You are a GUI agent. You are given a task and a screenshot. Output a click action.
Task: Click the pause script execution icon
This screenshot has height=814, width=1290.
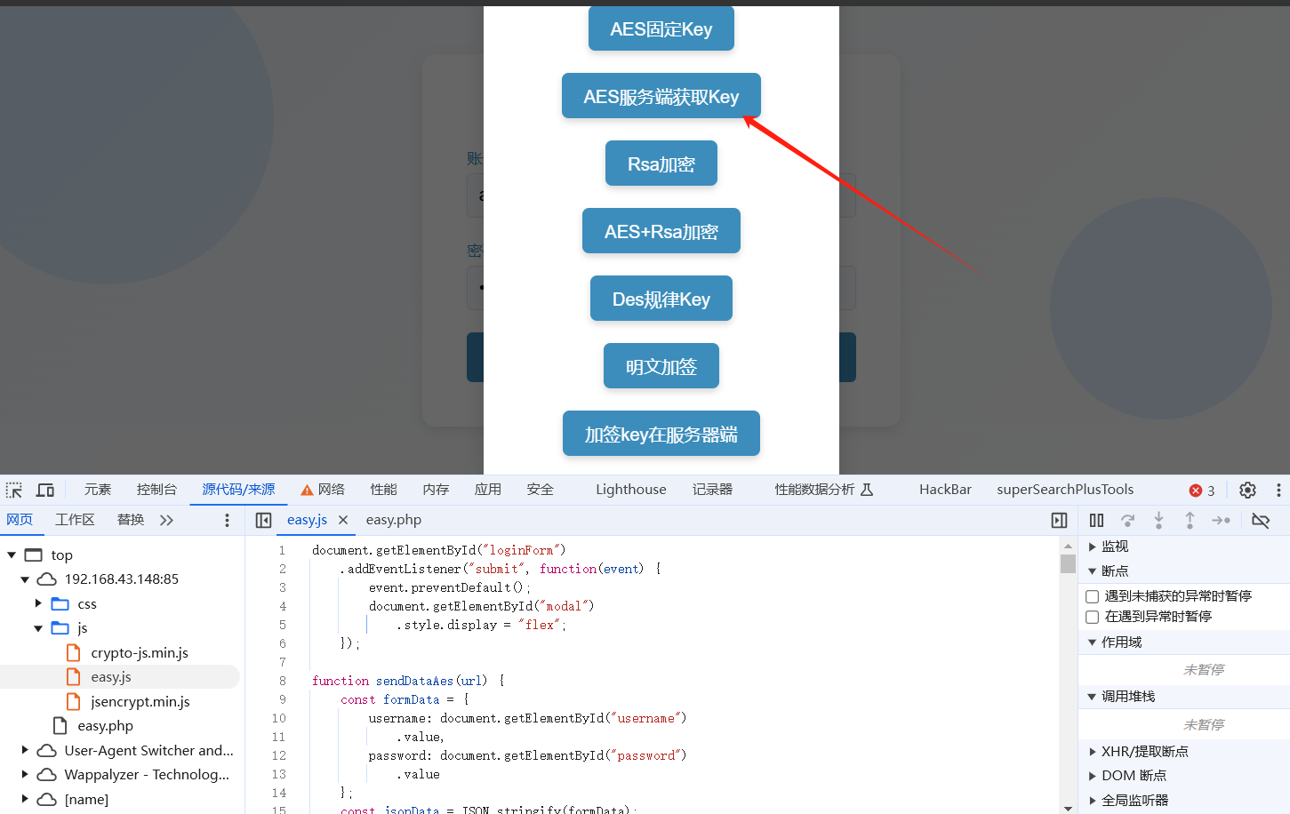click(1096, 520)
